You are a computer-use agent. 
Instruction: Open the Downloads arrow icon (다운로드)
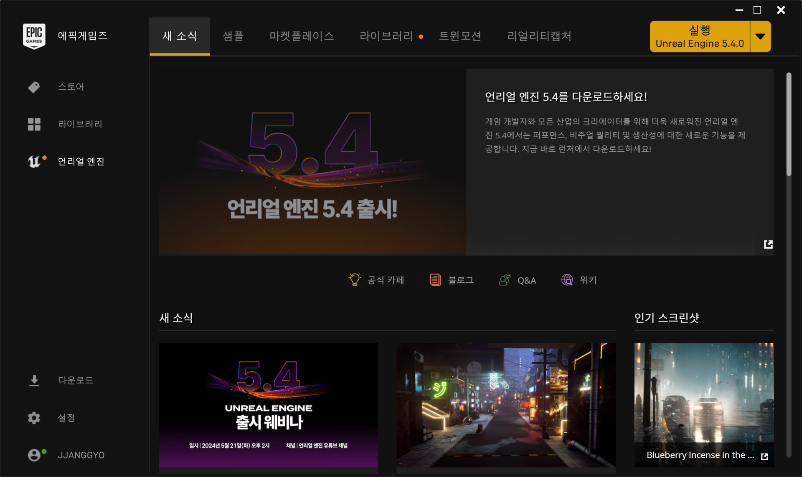click(34, 380)
